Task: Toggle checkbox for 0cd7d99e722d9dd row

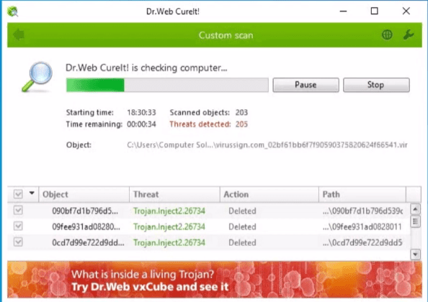Action: (18, 242)
